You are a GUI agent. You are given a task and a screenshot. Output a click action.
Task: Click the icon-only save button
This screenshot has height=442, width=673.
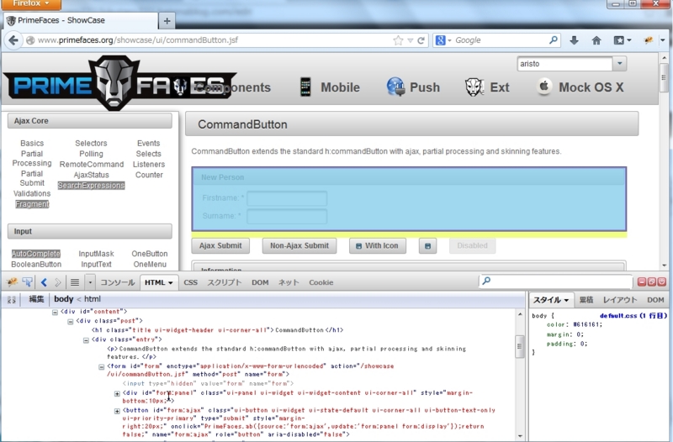[x=427, y=246]
